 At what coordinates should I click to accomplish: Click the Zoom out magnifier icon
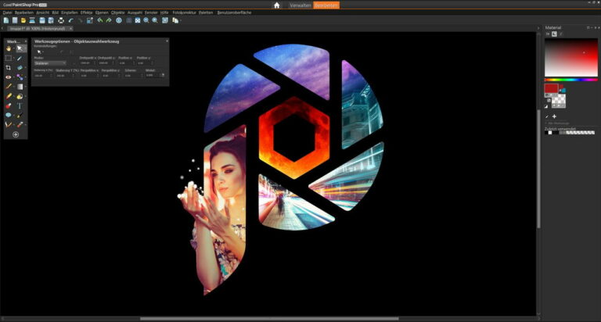pyautogui.click(x=146, y=20)
